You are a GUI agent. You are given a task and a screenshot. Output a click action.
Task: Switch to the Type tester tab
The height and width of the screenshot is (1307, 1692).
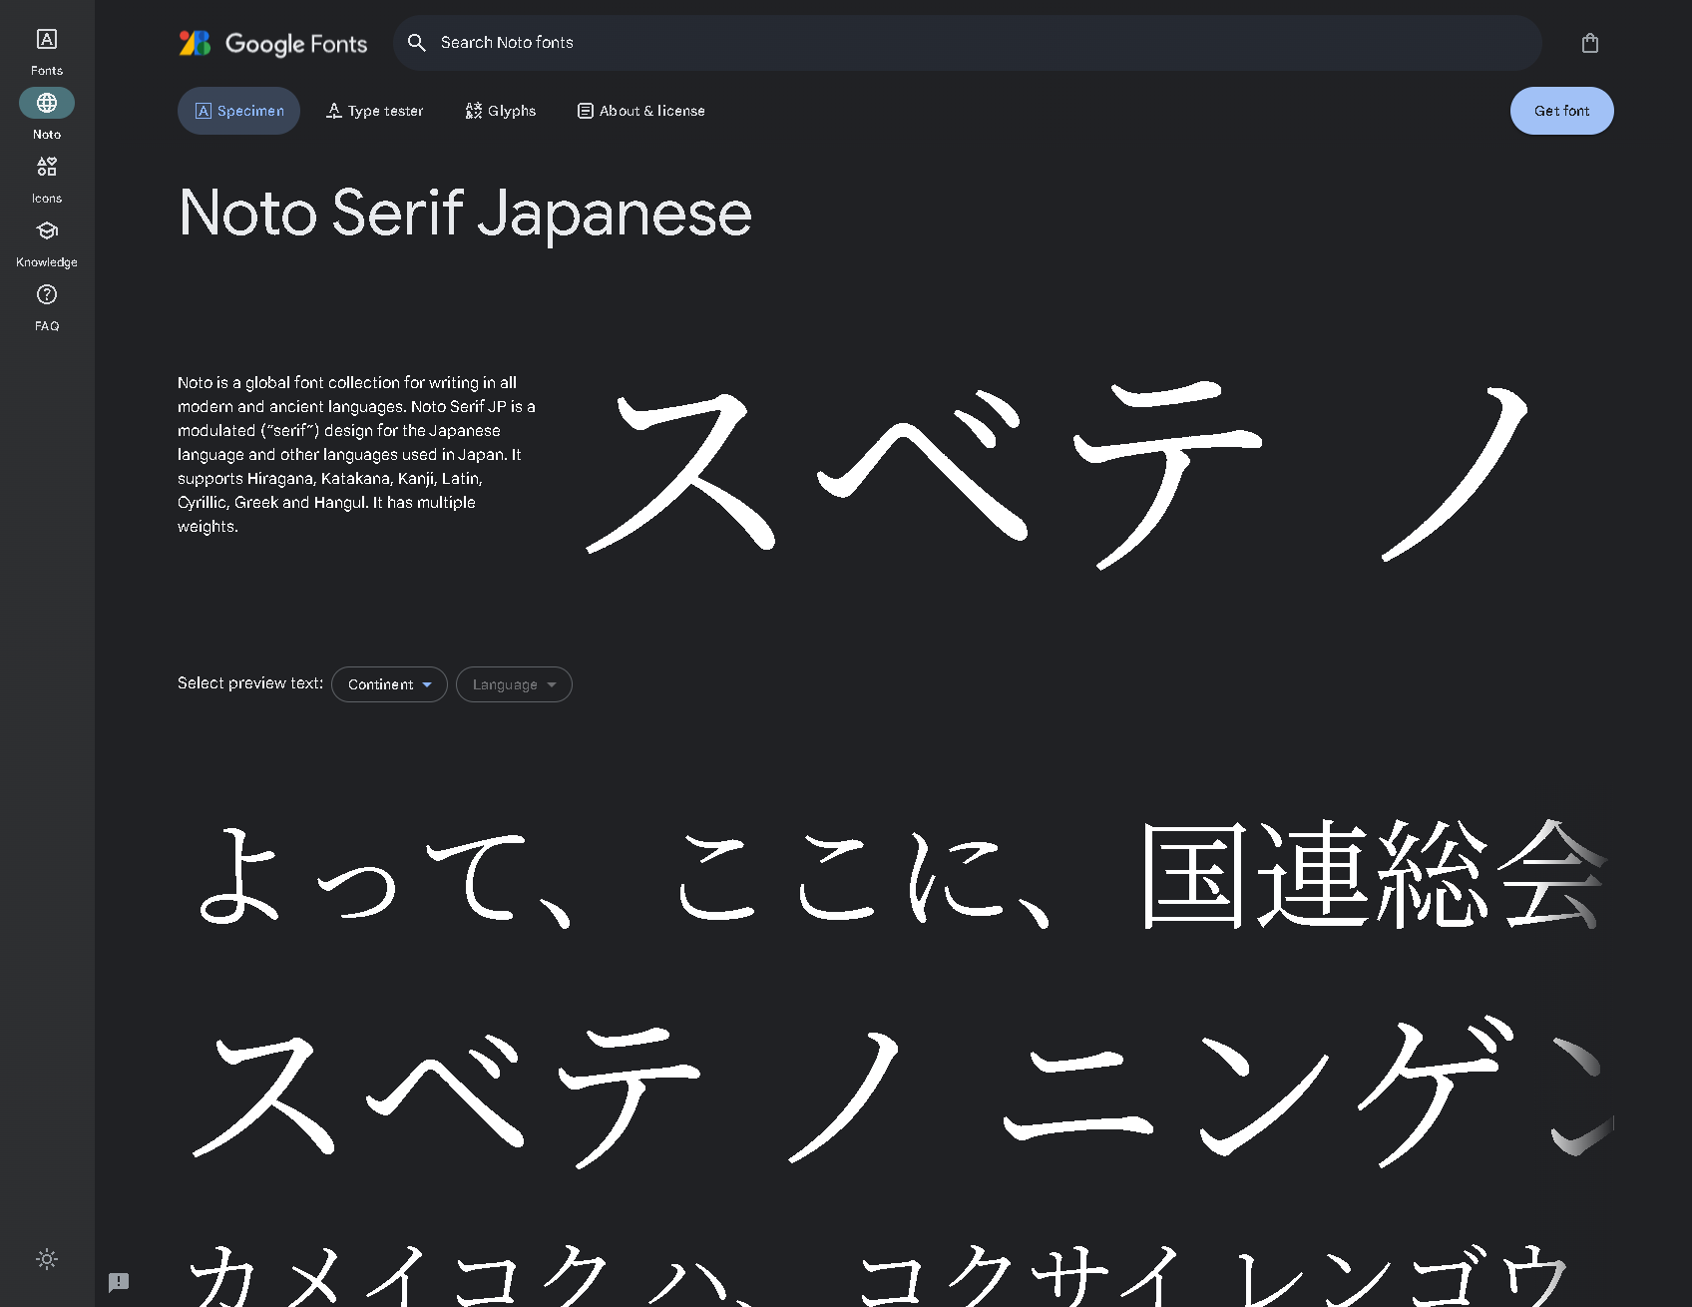click(374, 111)
